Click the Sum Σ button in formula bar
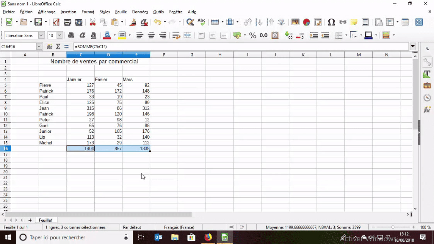 point(58,46)
